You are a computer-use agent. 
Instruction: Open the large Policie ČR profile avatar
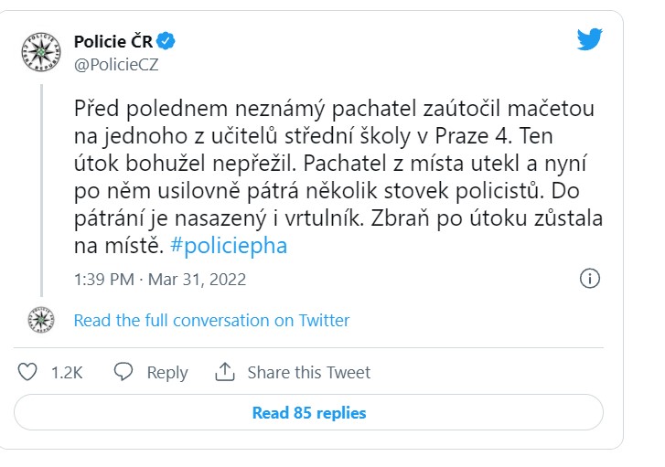click(40, 51)
